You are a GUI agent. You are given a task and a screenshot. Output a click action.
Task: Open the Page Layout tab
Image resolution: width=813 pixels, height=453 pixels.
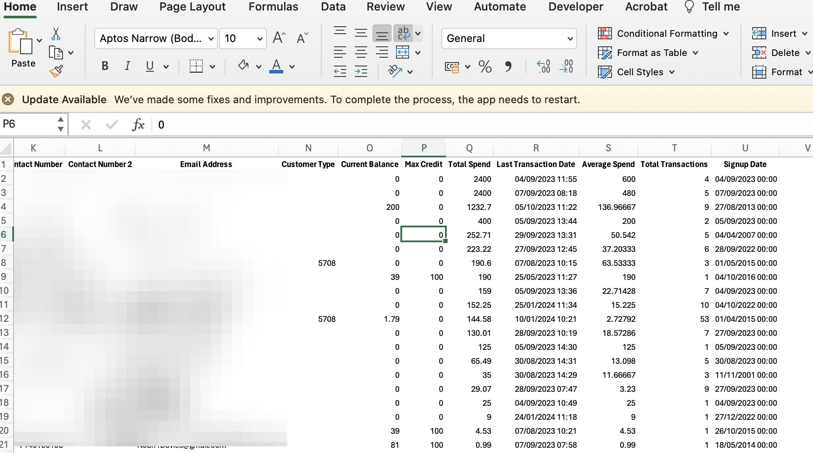pos(192,7)
